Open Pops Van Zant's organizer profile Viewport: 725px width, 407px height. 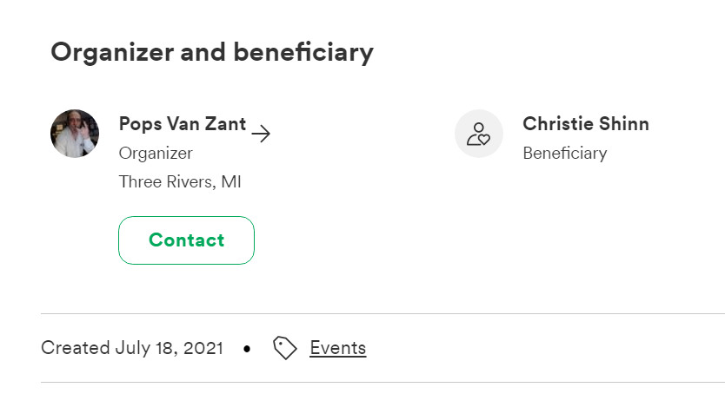tap(183, 124)
